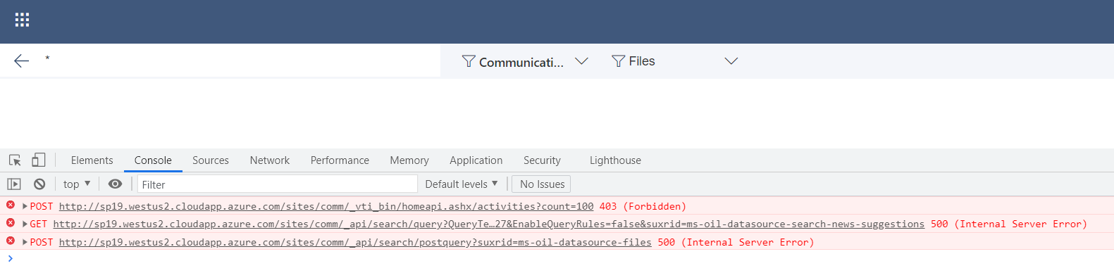Screen dimensions: 1114x273
Task: Open the Lighthouse tab
Action: (x=615, y=160)
